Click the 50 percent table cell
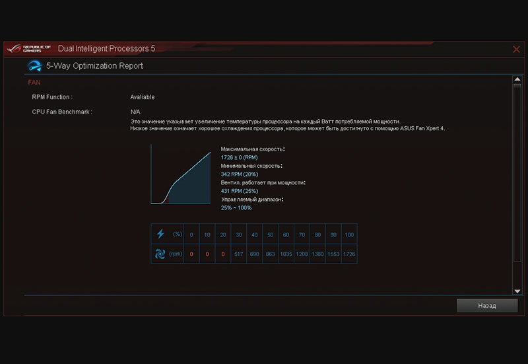528x364 pixels. point(271,235)
